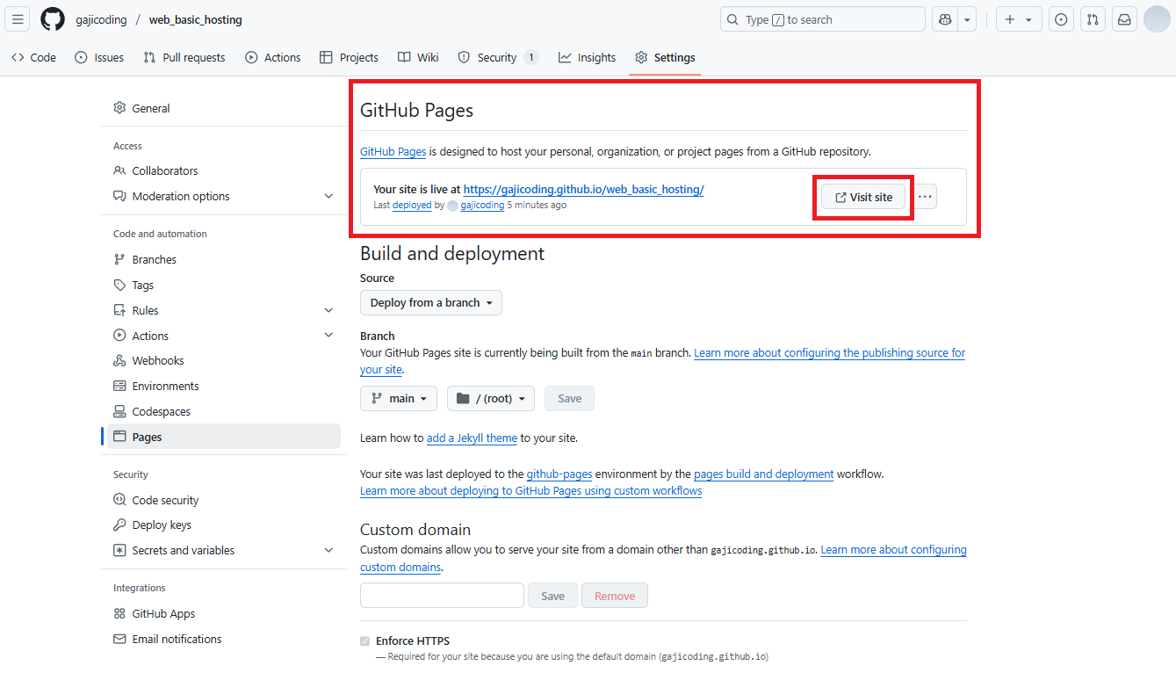The height and width of the screenshot is (673, 1176).
Task: Open the web_basic_hosting repository link
Action: [195, 19]
